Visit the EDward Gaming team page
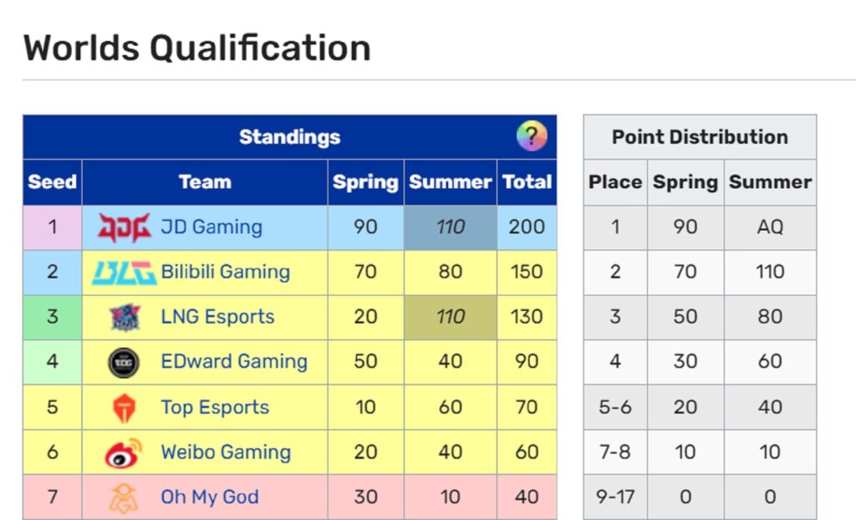This screenshot has height=520, width=856. pos(234,363)
